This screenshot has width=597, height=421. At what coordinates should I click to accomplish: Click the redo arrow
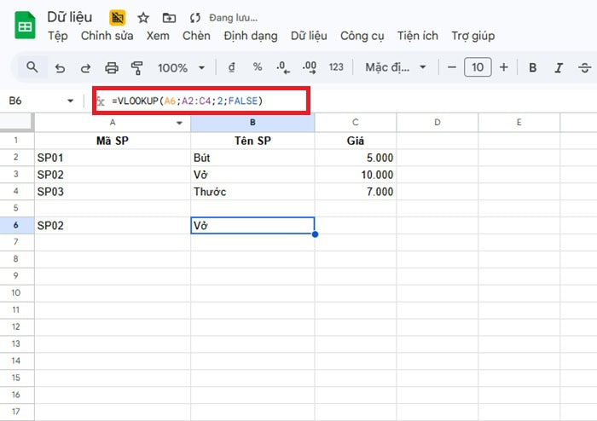click(85, 67)
